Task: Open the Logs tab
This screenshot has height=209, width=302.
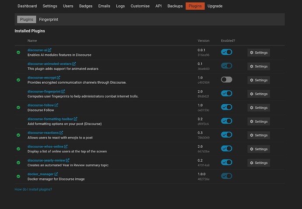Action: 120,6
